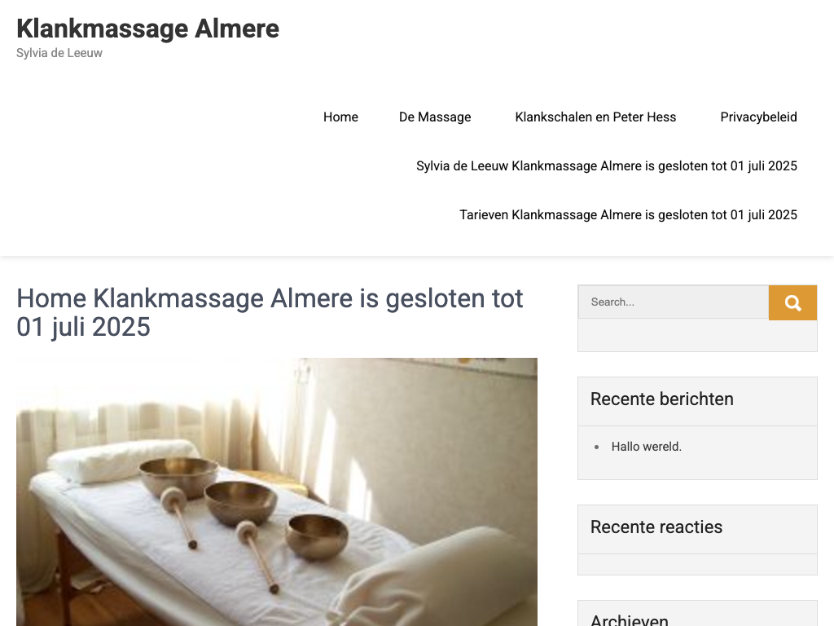Click the Recente berichten widget heading

[x=661, y=399]
